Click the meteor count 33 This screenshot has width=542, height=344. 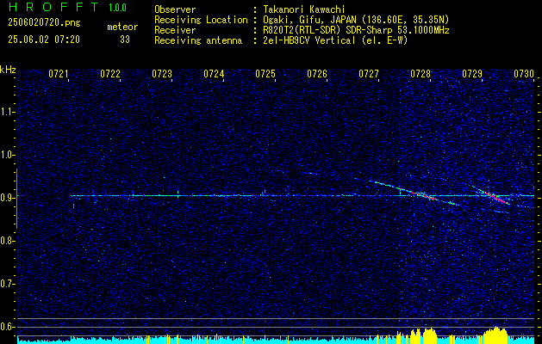coord(125,40)
